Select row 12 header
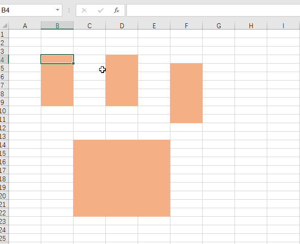Screen dimensions: 300x244 4,127
